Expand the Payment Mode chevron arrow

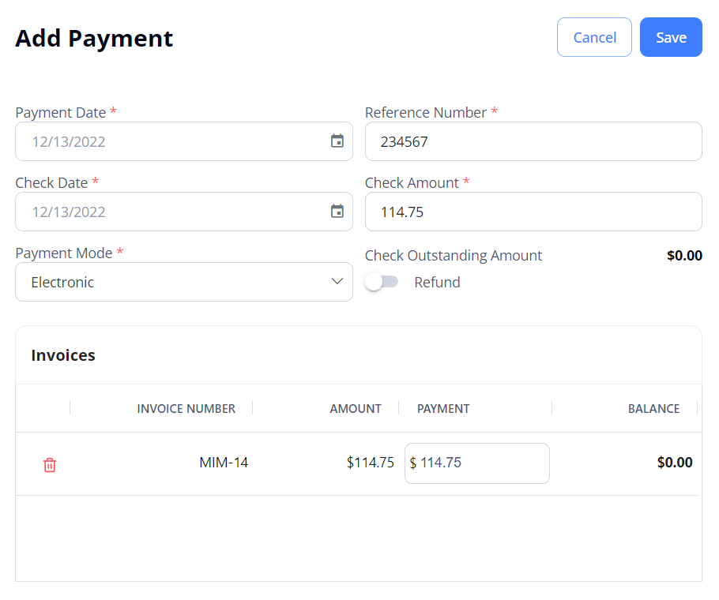pos(337,281)
